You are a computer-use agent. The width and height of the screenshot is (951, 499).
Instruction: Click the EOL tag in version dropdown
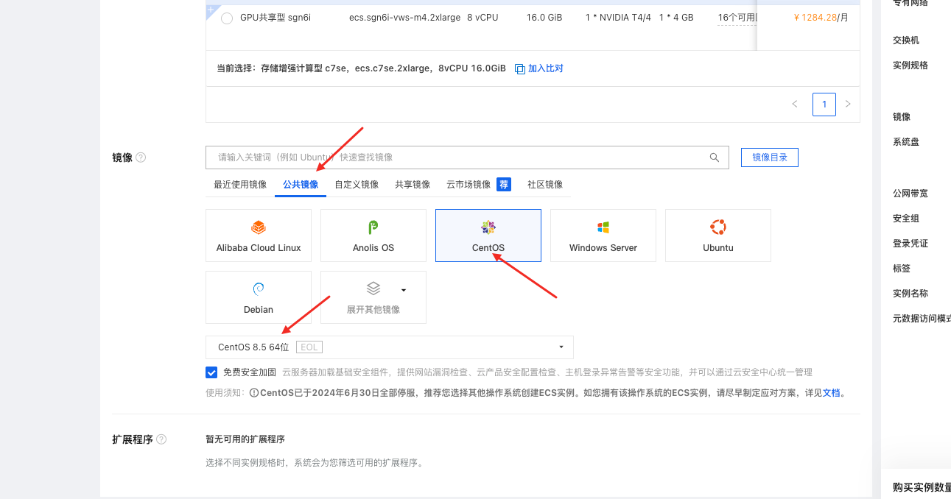(x=309, y=347)
